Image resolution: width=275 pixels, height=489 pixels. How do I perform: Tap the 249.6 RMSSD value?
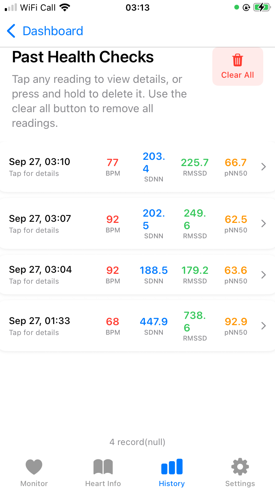point(195,219)
